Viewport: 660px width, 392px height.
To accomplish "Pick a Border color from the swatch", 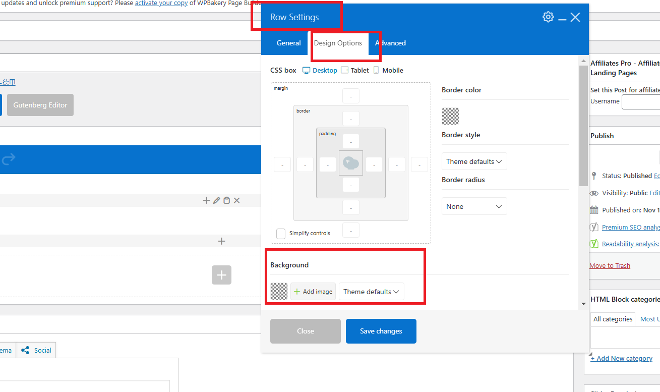I will pos(450,116).
